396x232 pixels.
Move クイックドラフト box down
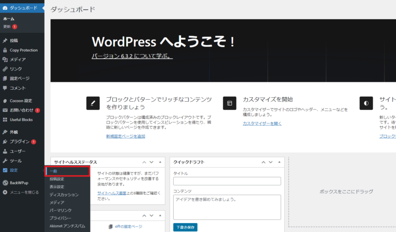pos(271,162)
